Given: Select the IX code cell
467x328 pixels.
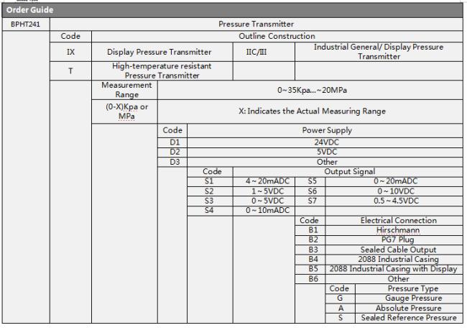Looking at the screenshot, I should 70,52.
